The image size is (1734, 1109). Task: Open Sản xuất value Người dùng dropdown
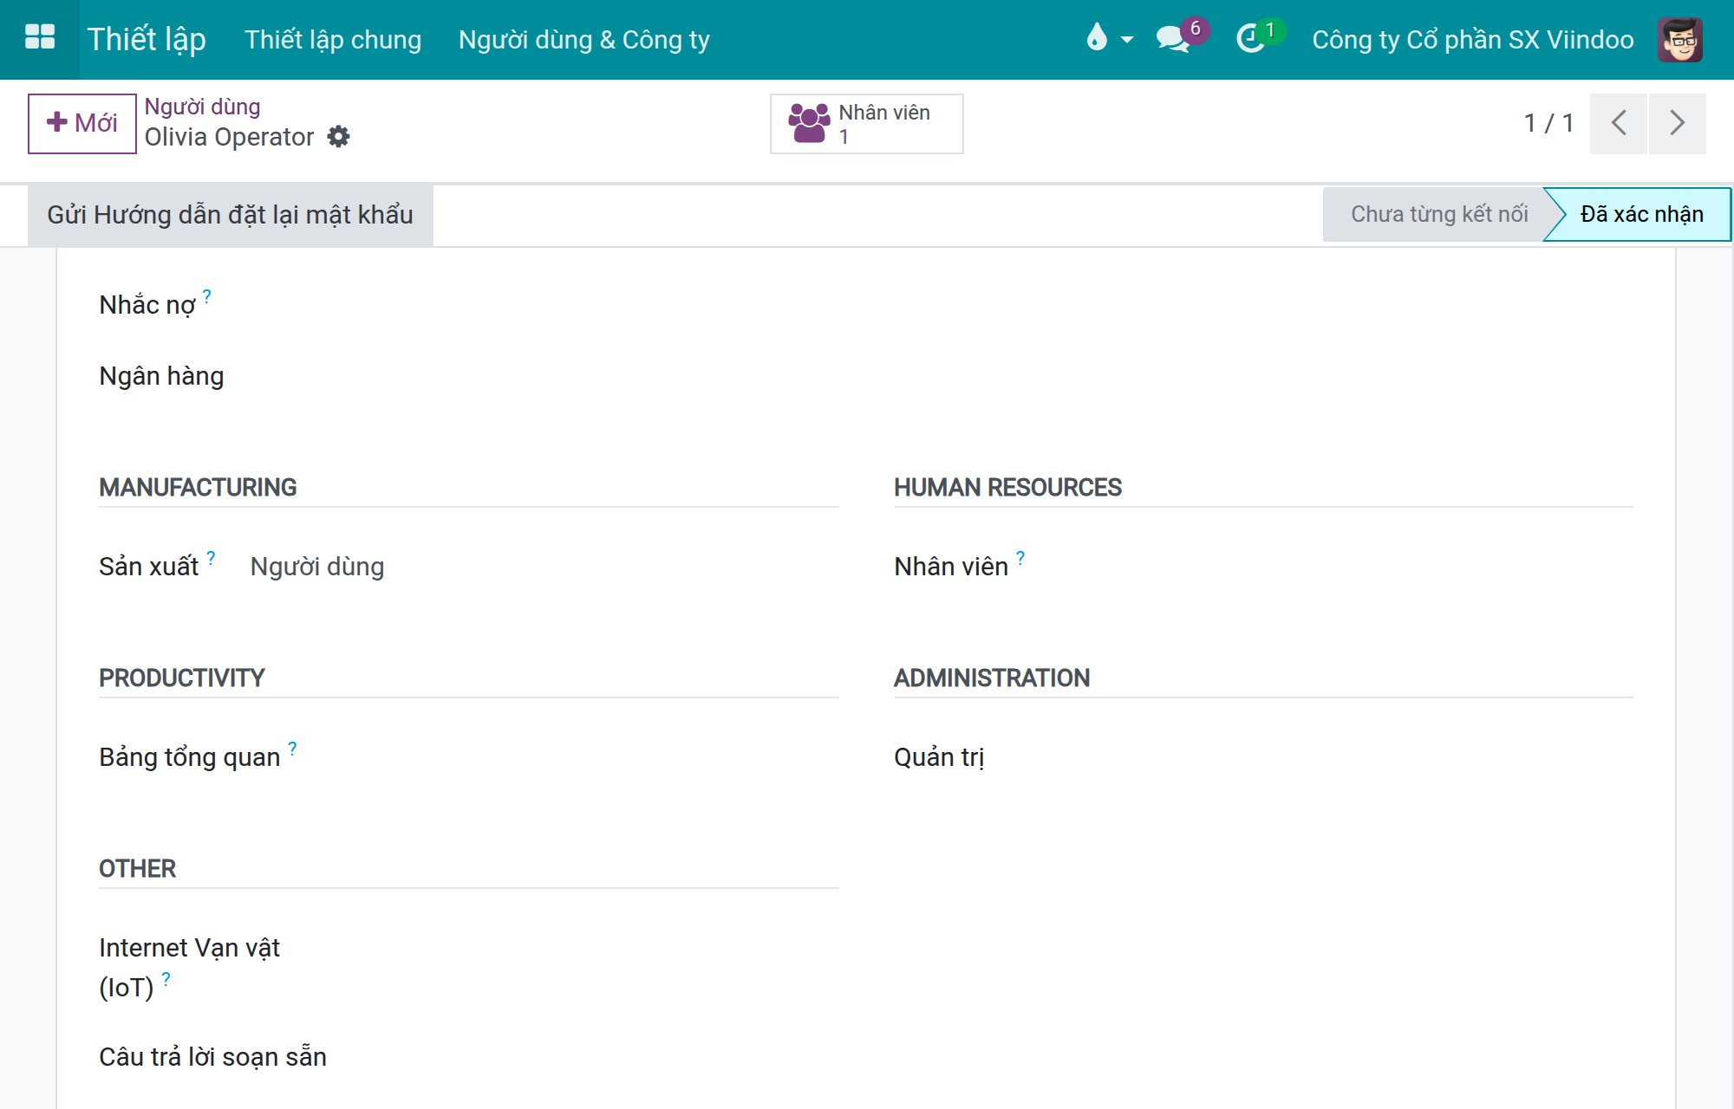pyautogui.click(x=317, y=567)
